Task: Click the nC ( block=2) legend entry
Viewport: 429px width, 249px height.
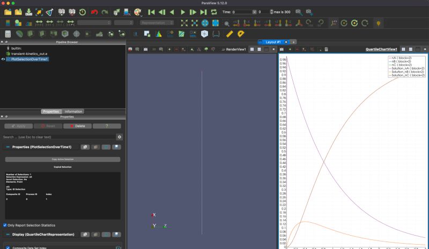Action: click(401, 65)
